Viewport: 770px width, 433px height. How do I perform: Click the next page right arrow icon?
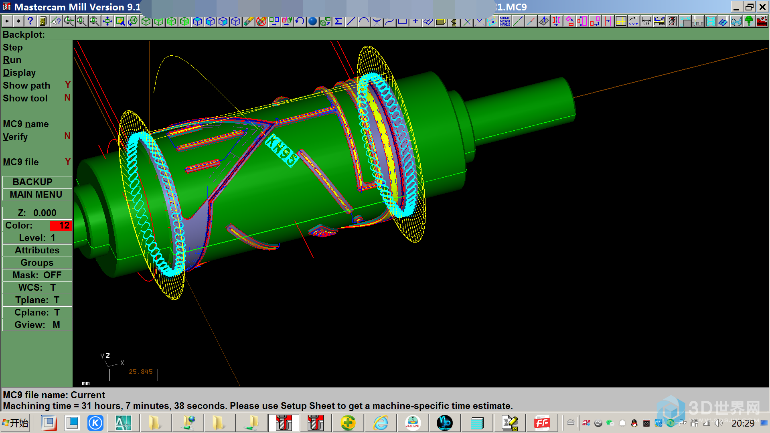18,21
